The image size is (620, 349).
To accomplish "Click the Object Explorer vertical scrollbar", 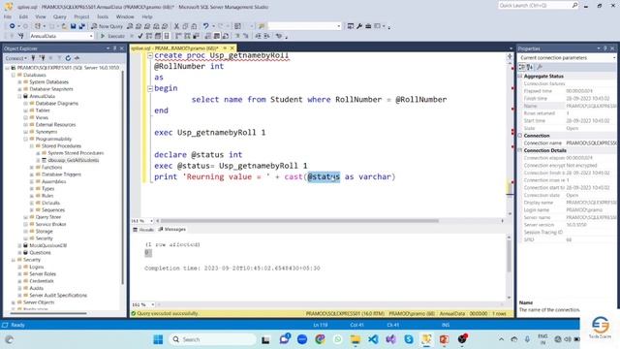I will 123,176.
